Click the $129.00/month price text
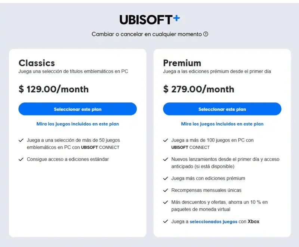This screenshot has width=299, height=247. tap(53, 89)
